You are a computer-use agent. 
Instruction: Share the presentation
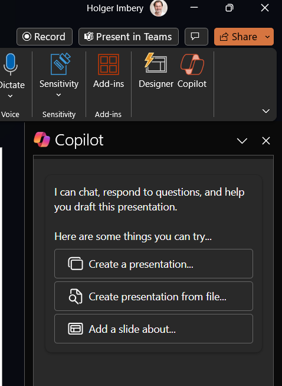[238, 37]
